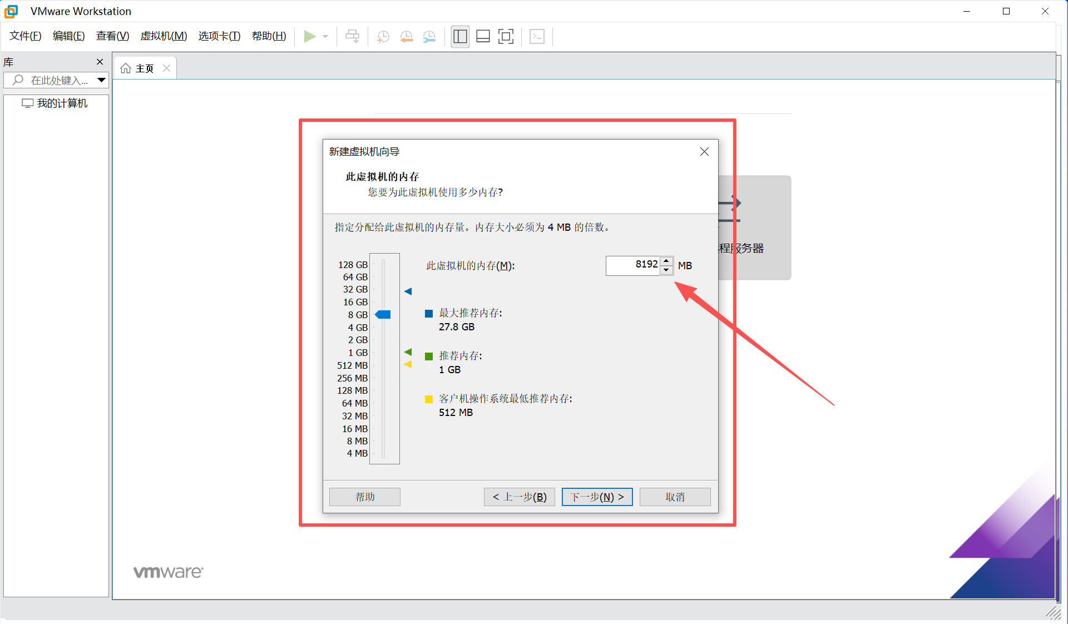Click the 下一步(N) button
This screenshot has height=624, width=1068.
point(597,497)
